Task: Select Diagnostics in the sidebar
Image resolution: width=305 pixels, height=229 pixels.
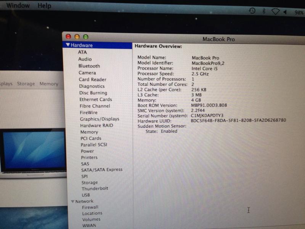Action: (92, 86)
